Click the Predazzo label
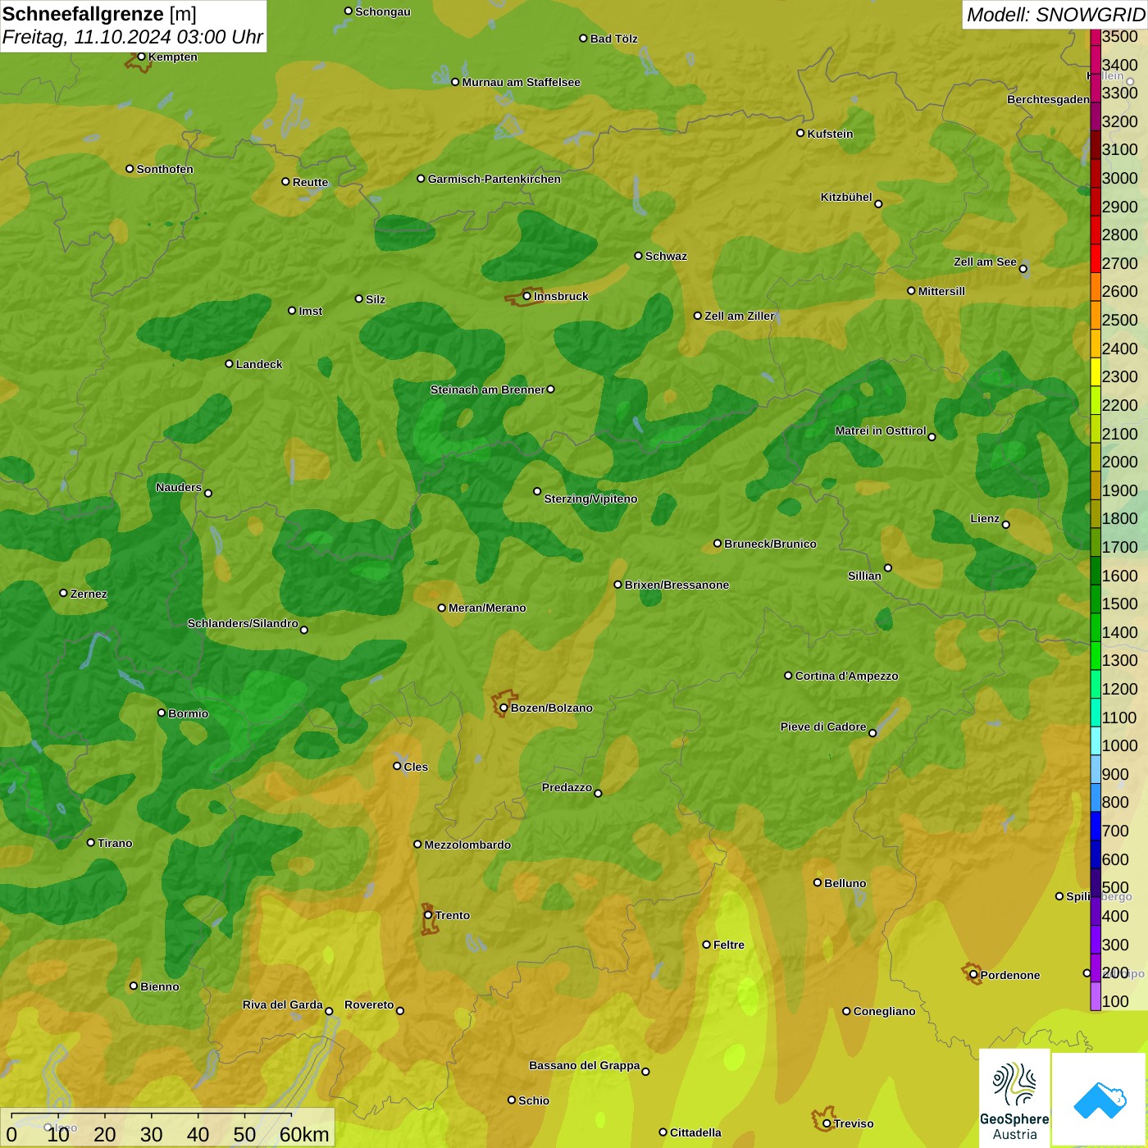 (x=567, y=787)
